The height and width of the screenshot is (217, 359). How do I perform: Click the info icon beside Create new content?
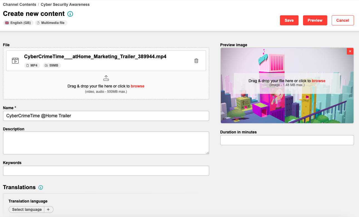point(70,14)
